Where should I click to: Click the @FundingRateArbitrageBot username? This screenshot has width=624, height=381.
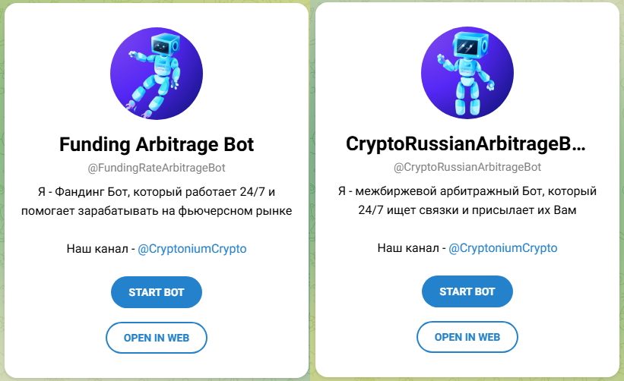pyautogui.click(x=157, y=168)
